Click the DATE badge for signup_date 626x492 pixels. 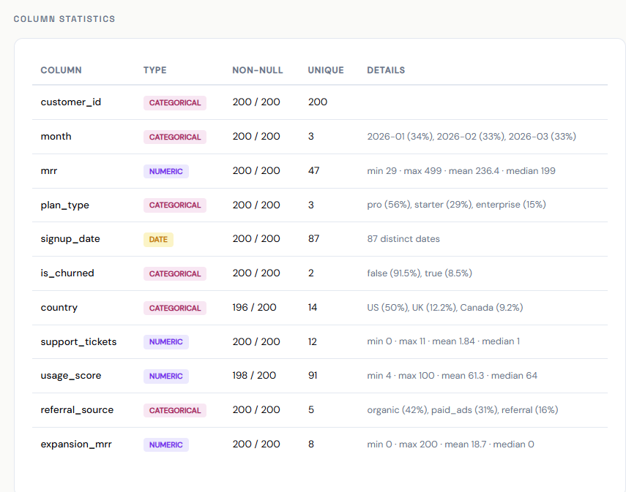click(158, 240)
